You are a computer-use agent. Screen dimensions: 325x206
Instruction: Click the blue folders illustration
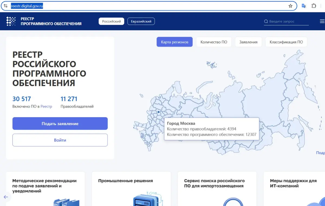click(x=66, y=202)
